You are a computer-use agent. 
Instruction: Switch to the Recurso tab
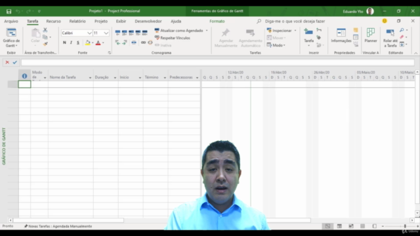53,21
